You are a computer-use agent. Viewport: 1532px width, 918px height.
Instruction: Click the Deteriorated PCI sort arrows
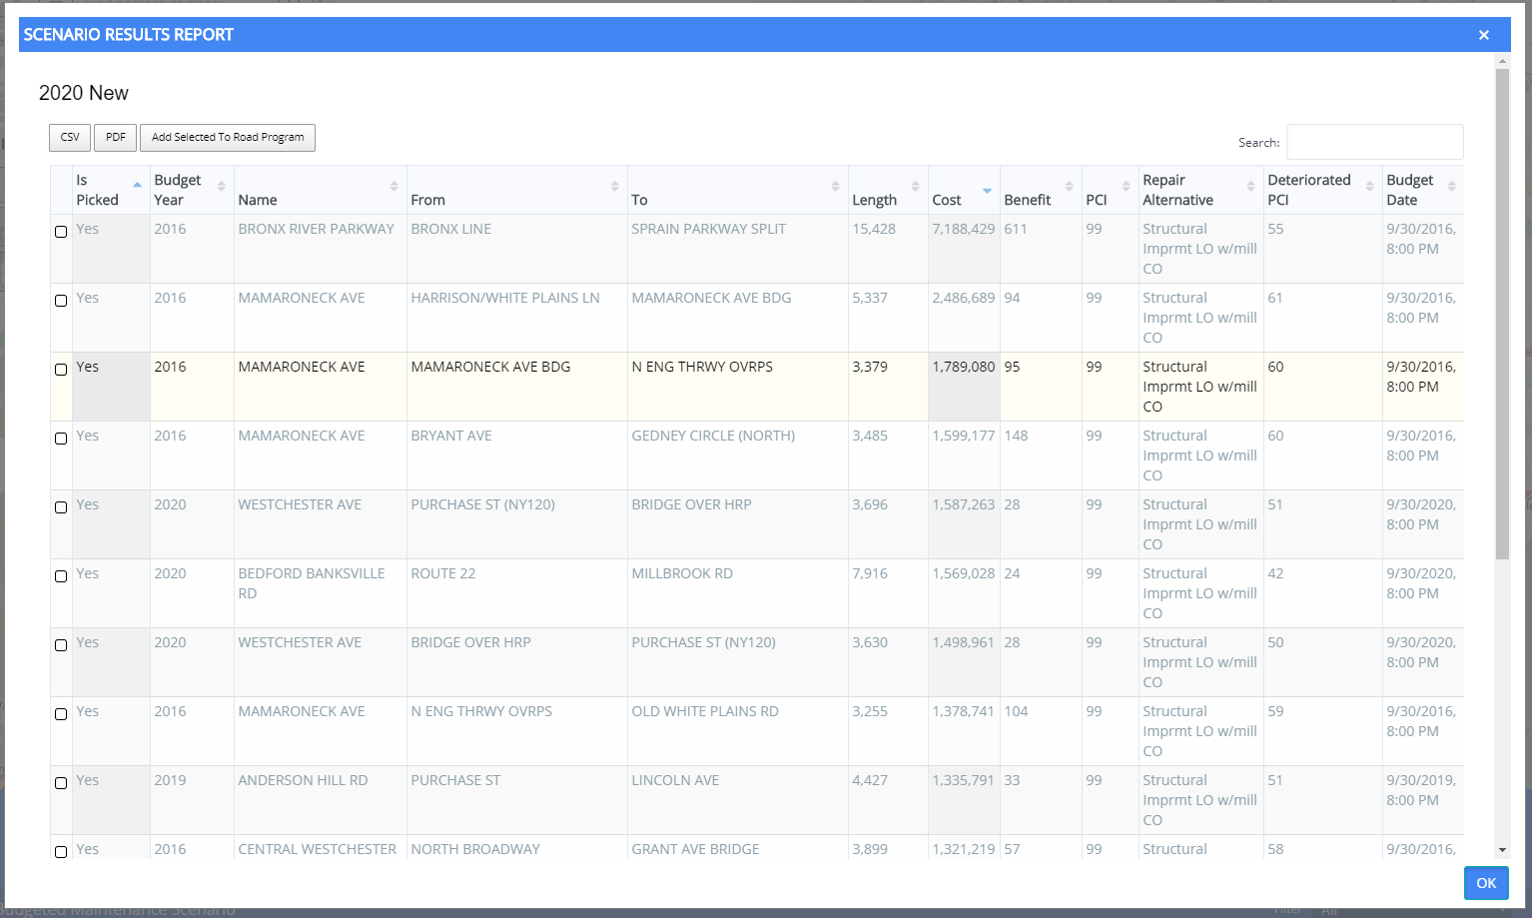coord(1369,187)
